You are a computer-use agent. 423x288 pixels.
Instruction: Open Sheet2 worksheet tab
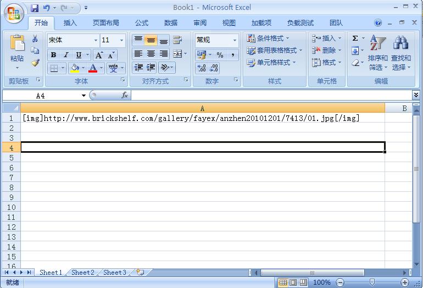coord(83,273)
